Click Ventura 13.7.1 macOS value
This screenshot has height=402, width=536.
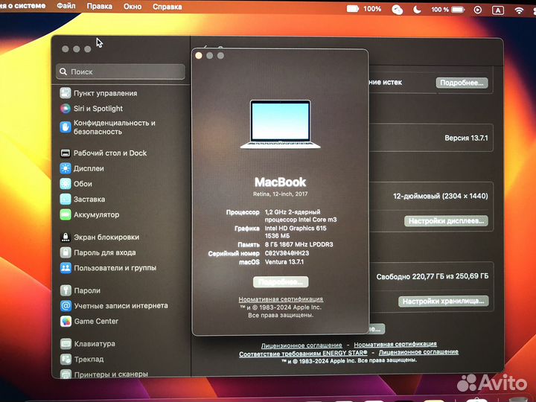(x=284, y=262)
